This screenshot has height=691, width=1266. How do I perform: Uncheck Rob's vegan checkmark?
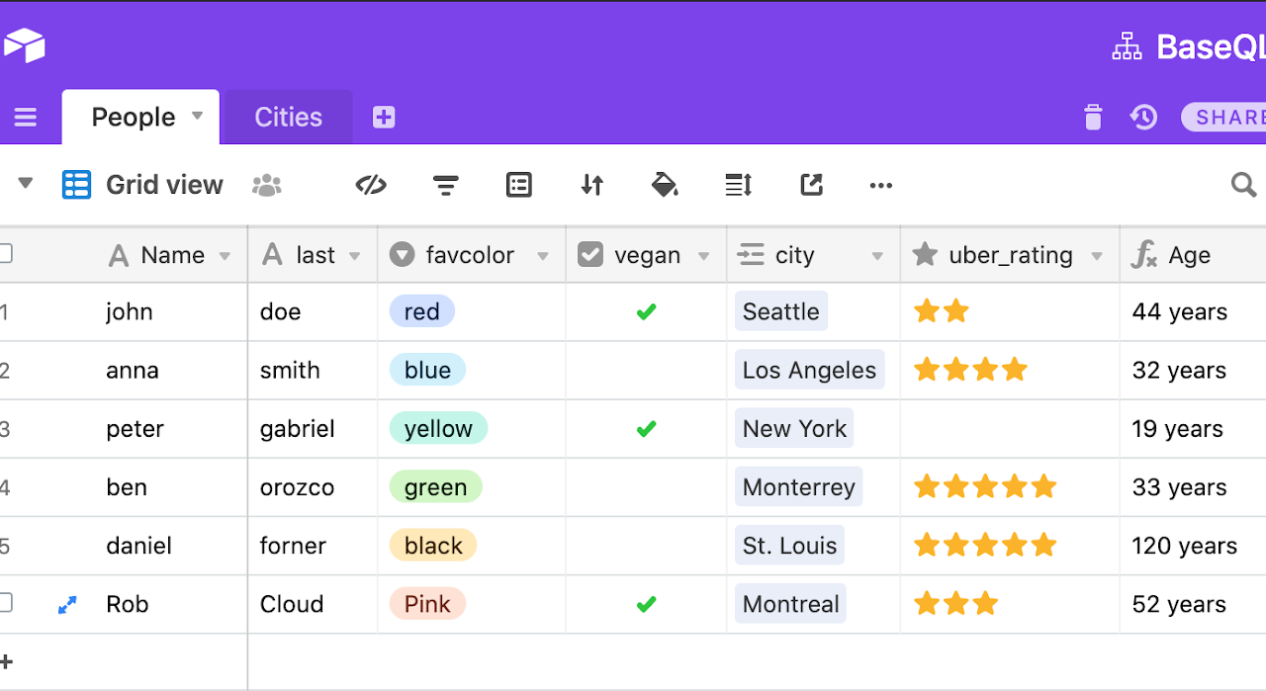tap(646, 604)
